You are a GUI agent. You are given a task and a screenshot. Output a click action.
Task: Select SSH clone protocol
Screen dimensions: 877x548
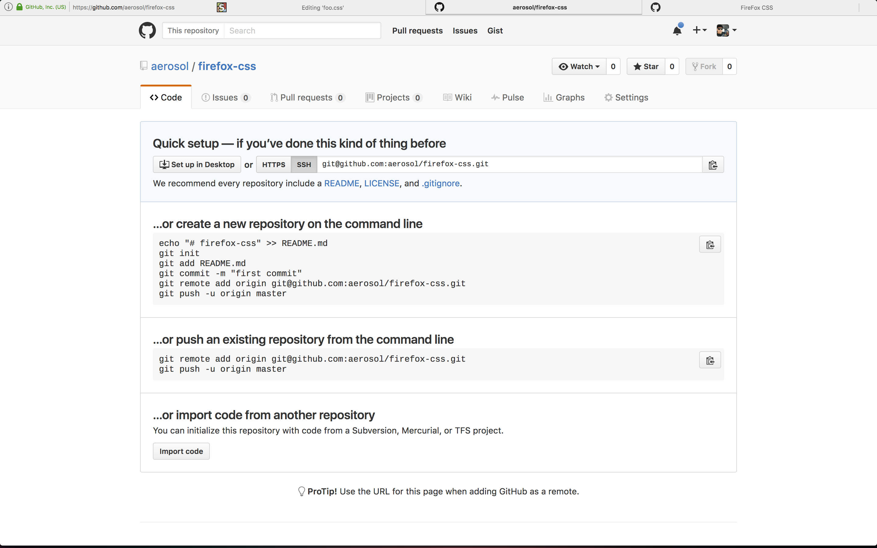click(x=304, y=165)
